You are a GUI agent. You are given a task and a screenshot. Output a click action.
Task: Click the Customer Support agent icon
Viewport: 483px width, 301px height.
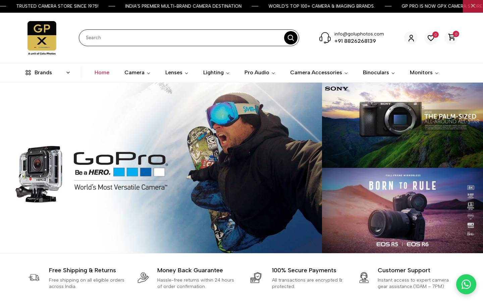364,278
